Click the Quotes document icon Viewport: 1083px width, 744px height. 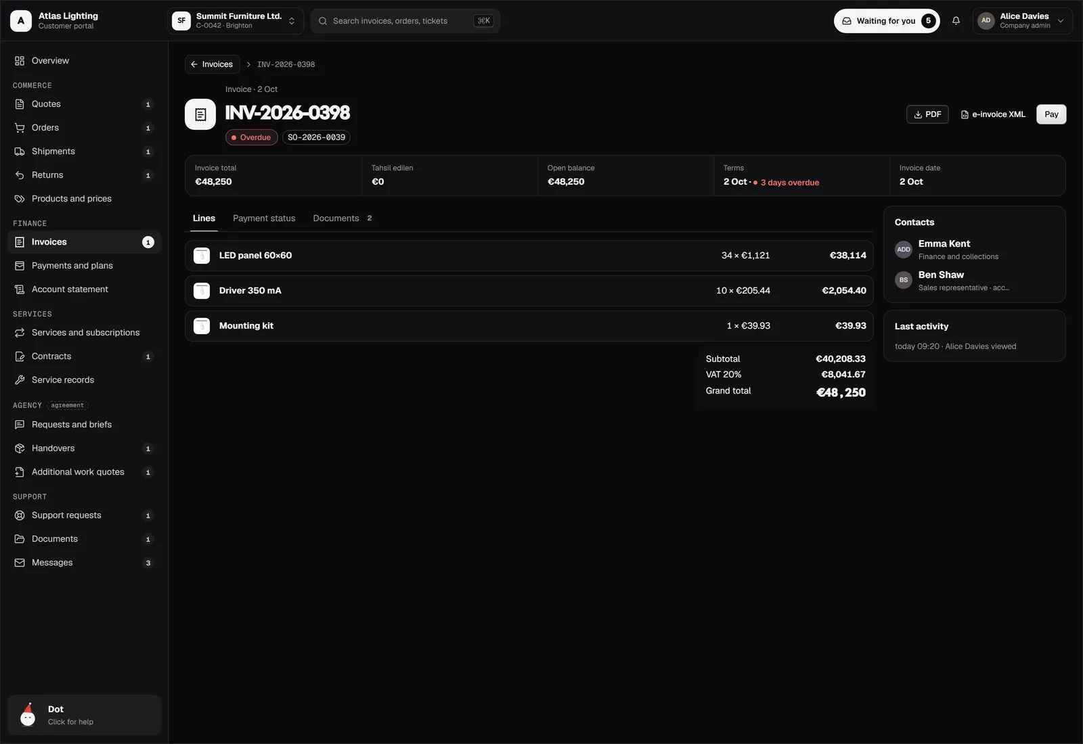pyautogui.click(x=20, y=104)
